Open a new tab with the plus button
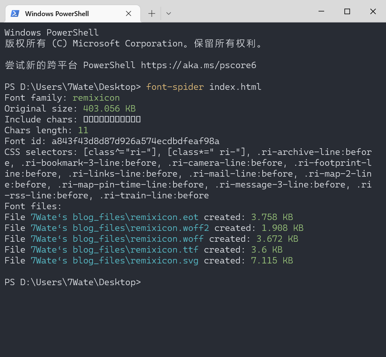 point(151,14)
